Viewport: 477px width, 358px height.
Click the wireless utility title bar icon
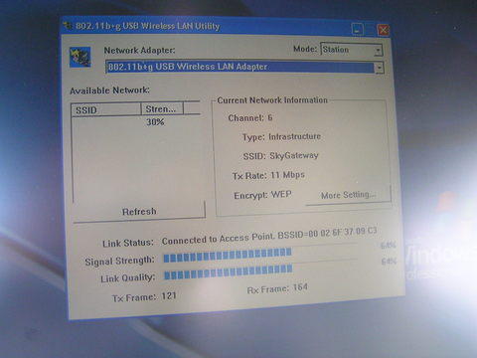[69, 25]
